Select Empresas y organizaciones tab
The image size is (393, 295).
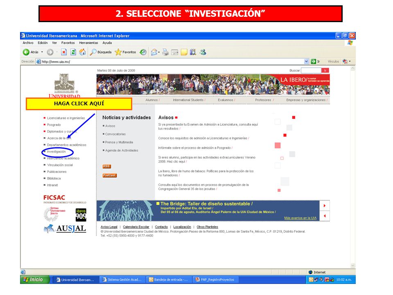(x=306, y=100)
